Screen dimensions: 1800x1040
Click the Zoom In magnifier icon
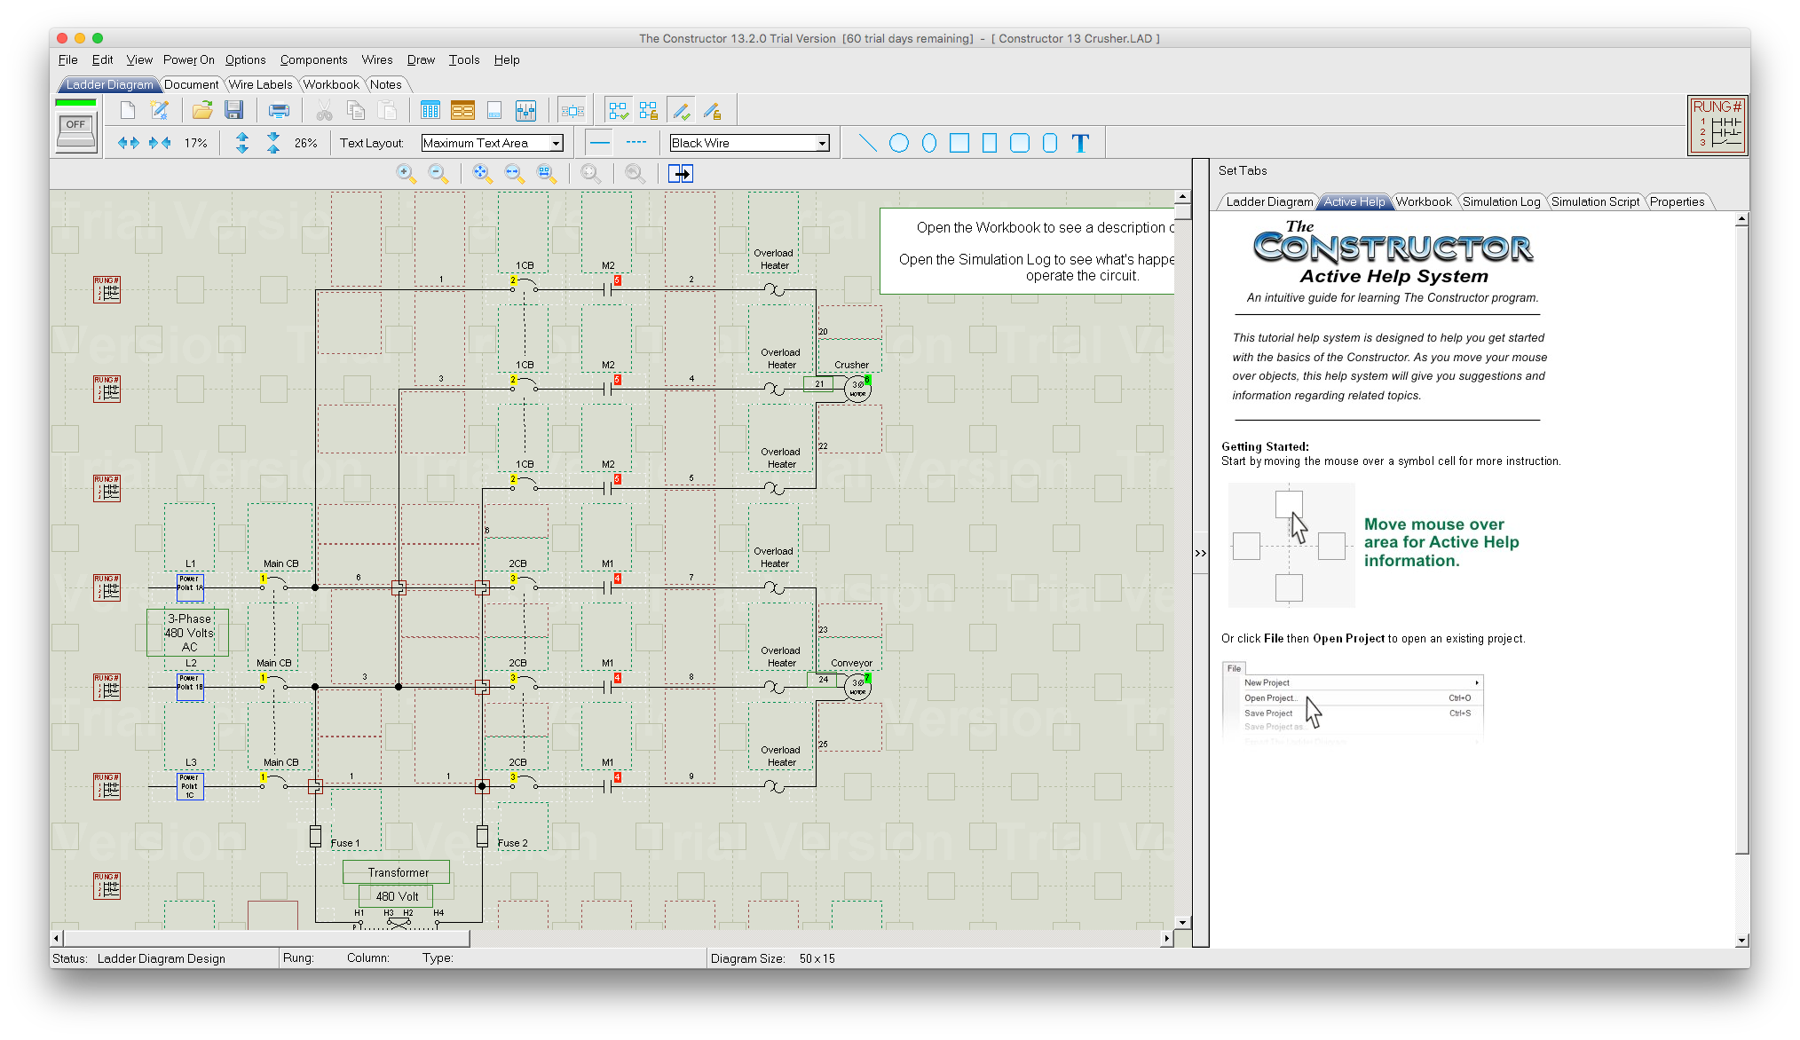coord(407,173)
